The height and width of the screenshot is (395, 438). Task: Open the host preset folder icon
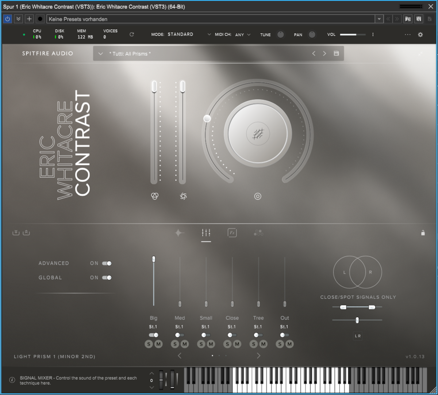[408, 19]
